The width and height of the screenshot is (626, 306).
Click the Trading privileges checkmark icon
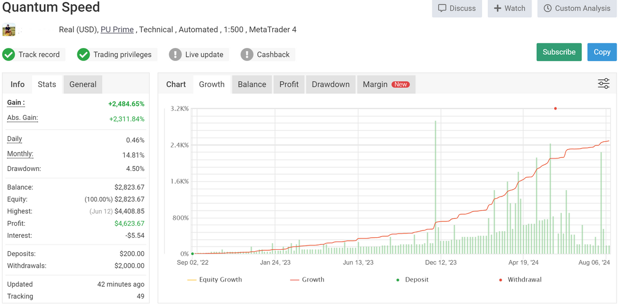pos(83,55)
